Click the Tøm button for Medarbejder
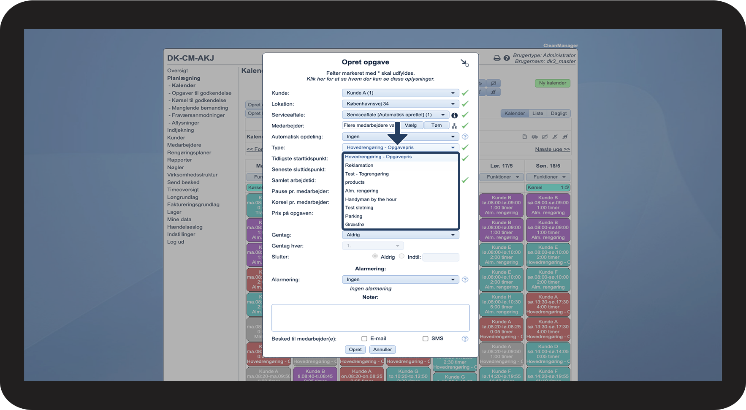Image resolution: width=746 pixels, height=410 pixels. tap(437, 125)
